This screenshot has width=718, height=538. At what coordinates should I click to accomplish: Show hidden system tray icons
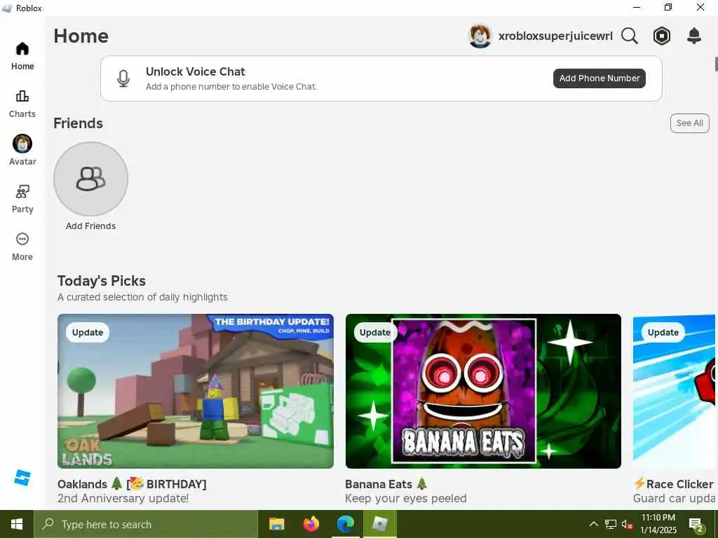coord(593,524)
